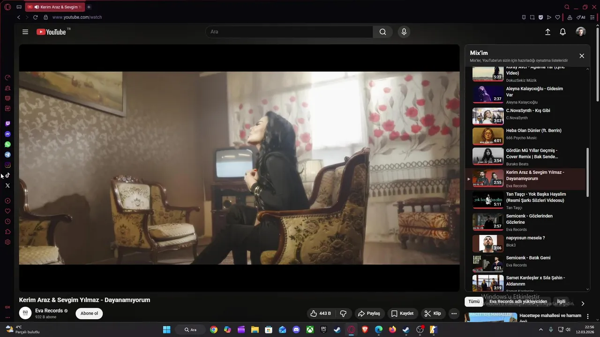Open the Opera GX main menu logo
This screenshot has width=600, height=337.
7,7
